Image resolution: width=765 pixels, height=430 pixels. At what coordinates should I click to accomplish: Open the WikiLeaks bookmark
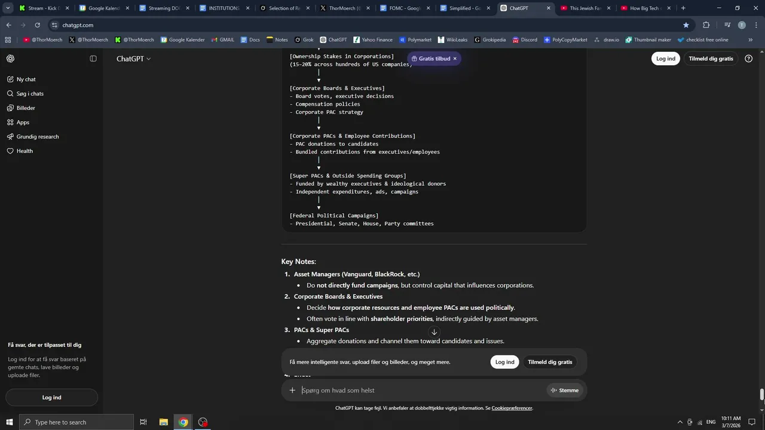(x=452, y=40)
